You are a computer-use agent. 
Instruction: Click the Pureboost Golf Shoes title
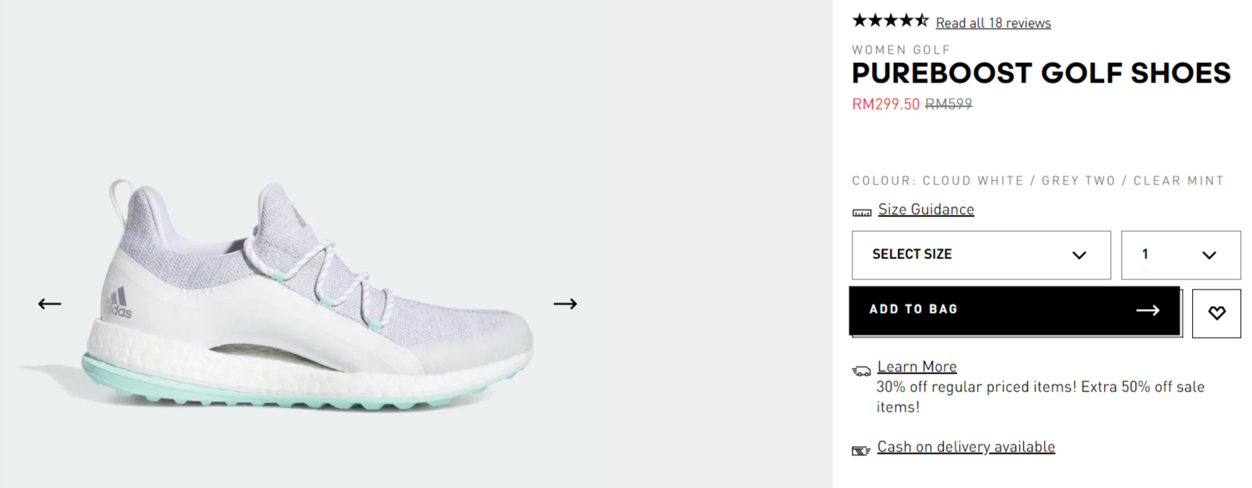point(1041,73)
